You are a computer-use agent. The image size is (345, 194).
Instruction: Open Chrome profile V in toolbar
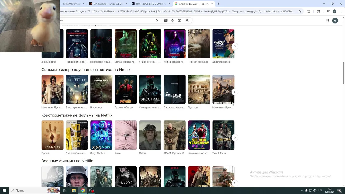coord(334,11)
